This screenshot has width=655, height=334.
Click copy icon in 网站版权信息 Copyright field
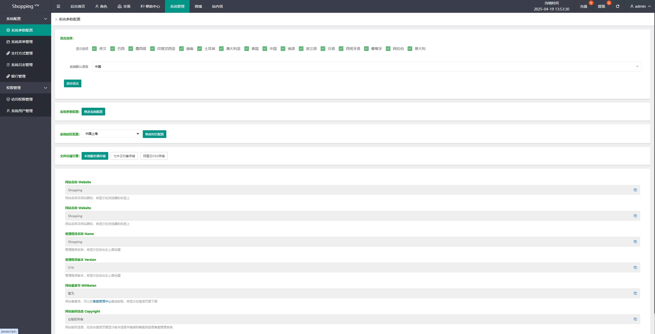(x=635, y=319)
